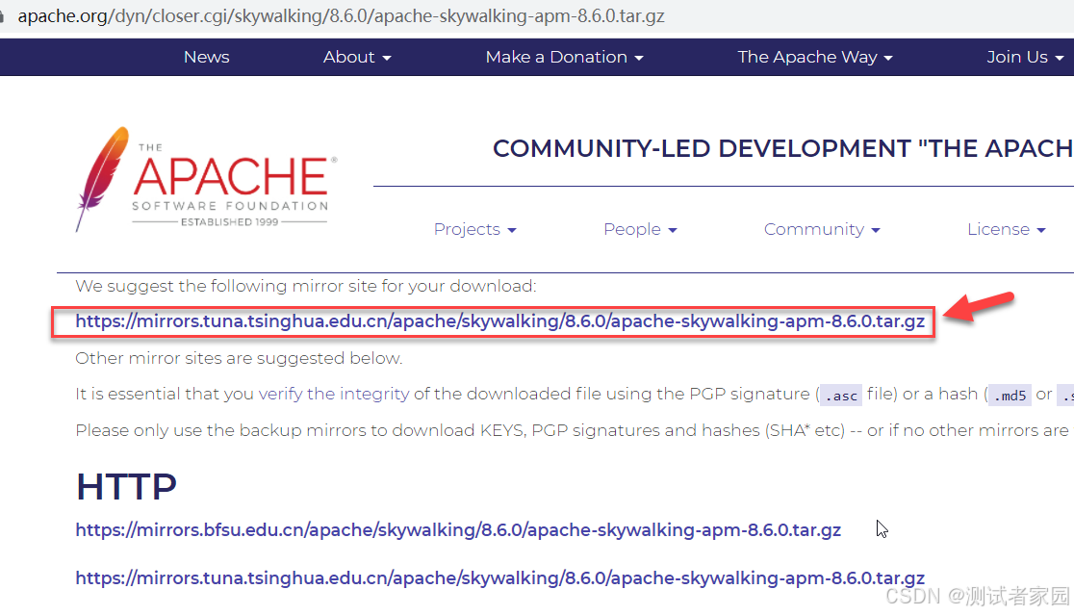
Task: Click the browser address bar URL
Action: point(341,15)
